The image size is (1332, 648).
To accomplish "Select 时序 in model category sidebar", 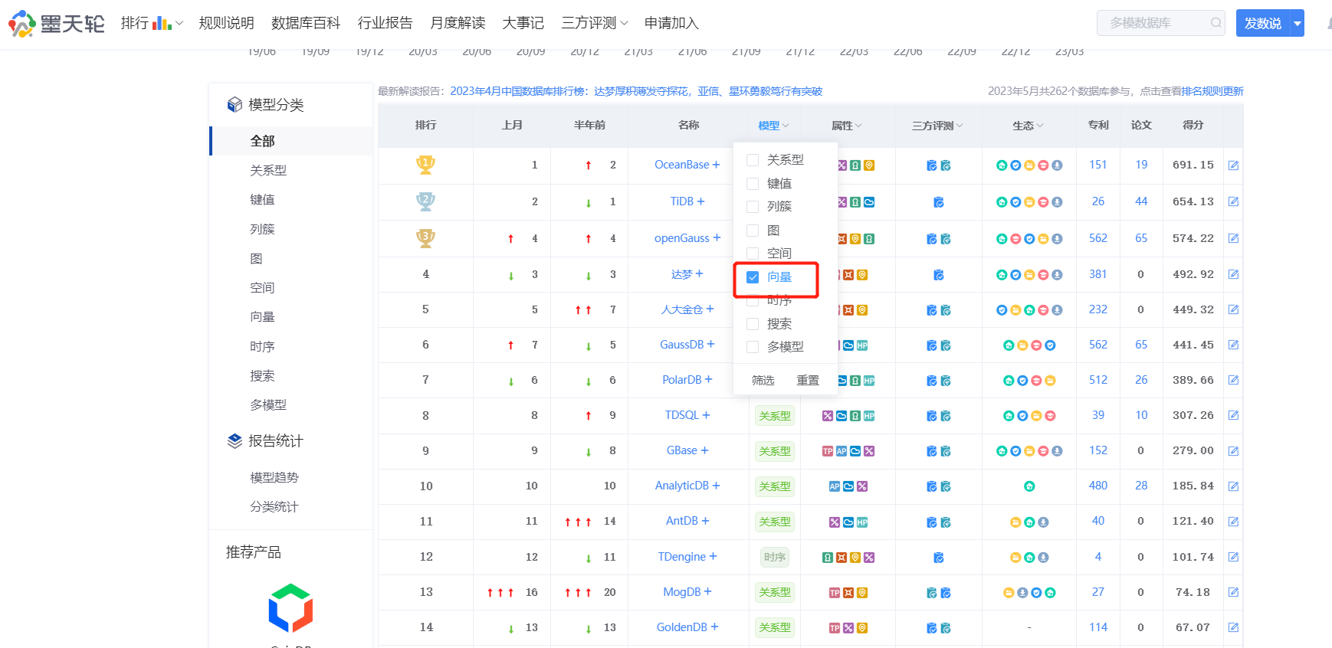I will [262, 347].
